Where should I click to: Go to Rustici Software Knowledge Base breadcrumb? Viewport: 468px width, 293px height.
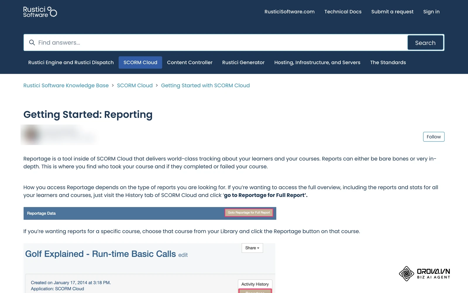coord(66,86)
